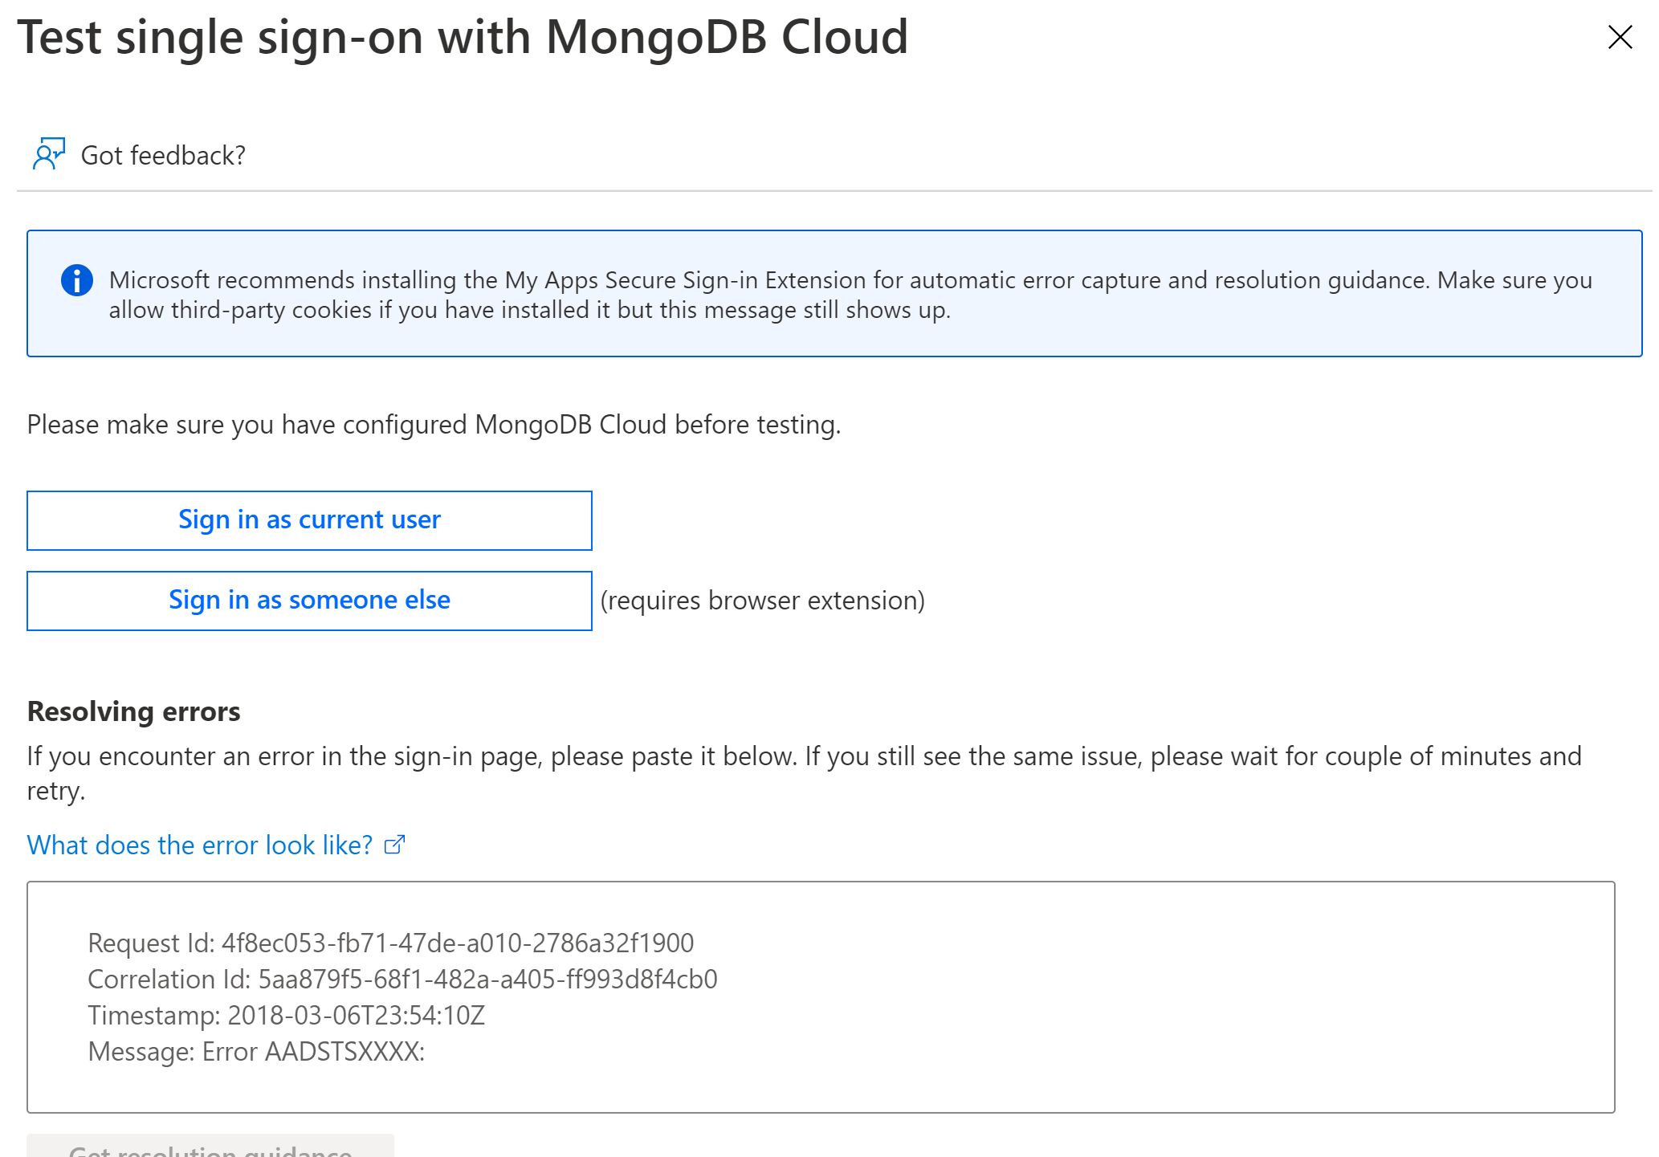The width and height of the screenshot is (1659, 1157).
Task: Close the Test single sign-on panel
Action: pos(1620,37)
